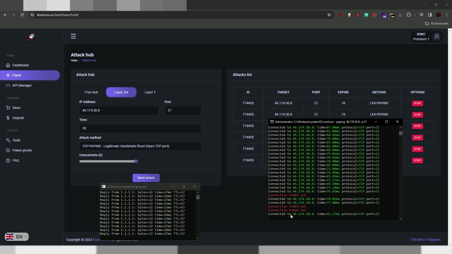Click the 'Attacks list' heading
This screenshot has height=254, width=452.
pos(242,75)
